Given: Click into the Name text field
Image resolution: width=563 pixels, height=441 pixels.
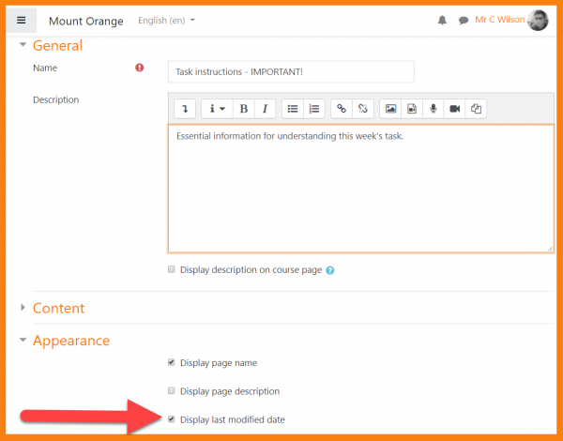Looking at the screenshot, I should click(x=291, y=71).
